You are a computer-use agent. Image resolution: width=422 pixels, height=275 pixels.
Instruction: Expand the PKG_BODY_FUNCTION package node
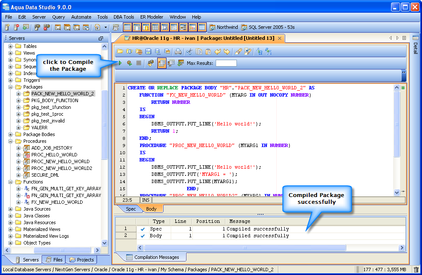pos(18,100)
